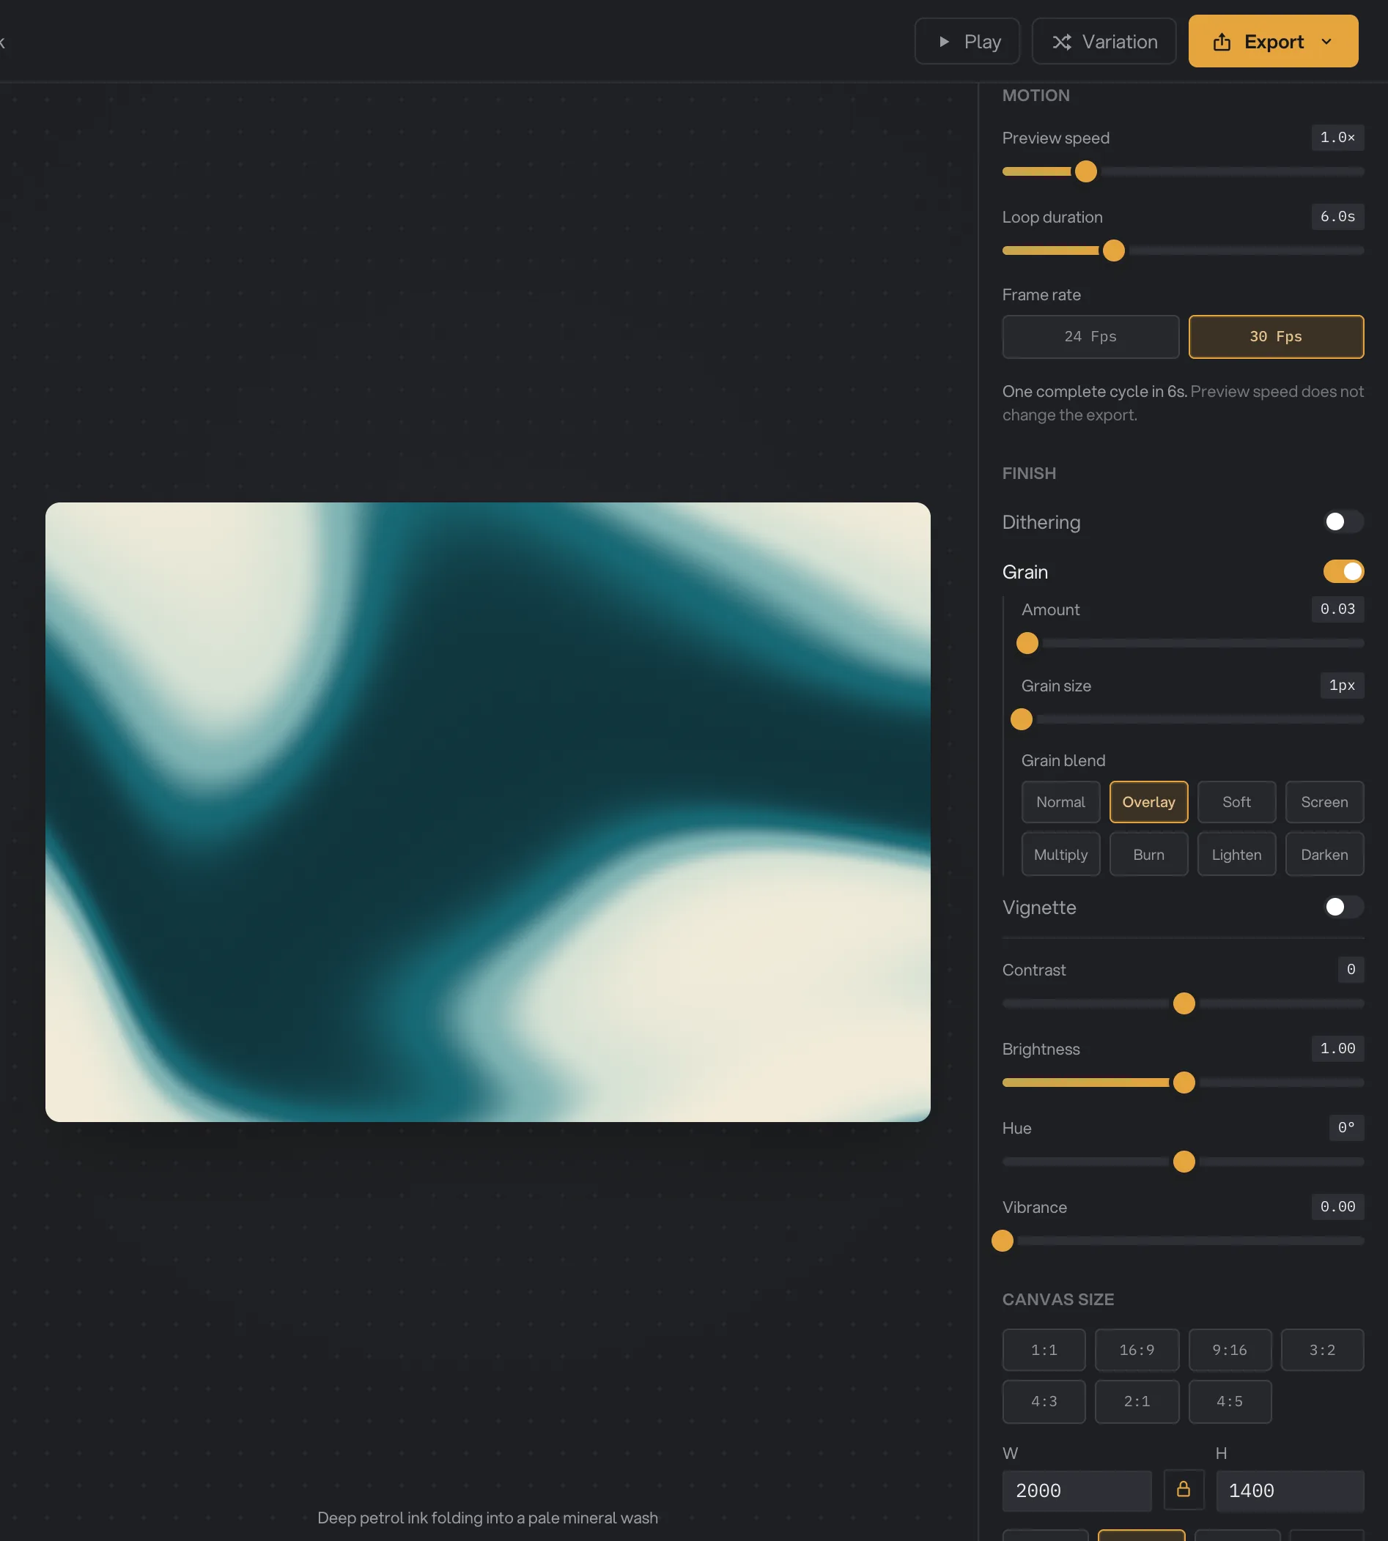Click the gradient preview canvas
This screenshot has height=1541, width=1388.
coord(487,812)
